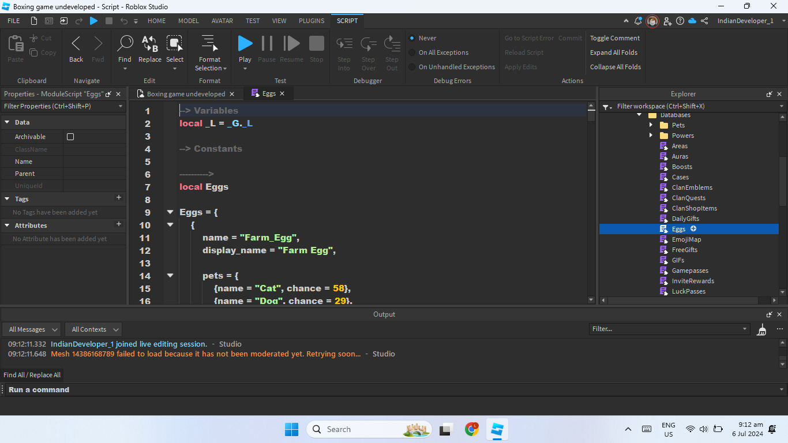Open the MODEL ribbon tab
Screen dimensions: 788x443
pyautogui.click(x=189, y=21)
